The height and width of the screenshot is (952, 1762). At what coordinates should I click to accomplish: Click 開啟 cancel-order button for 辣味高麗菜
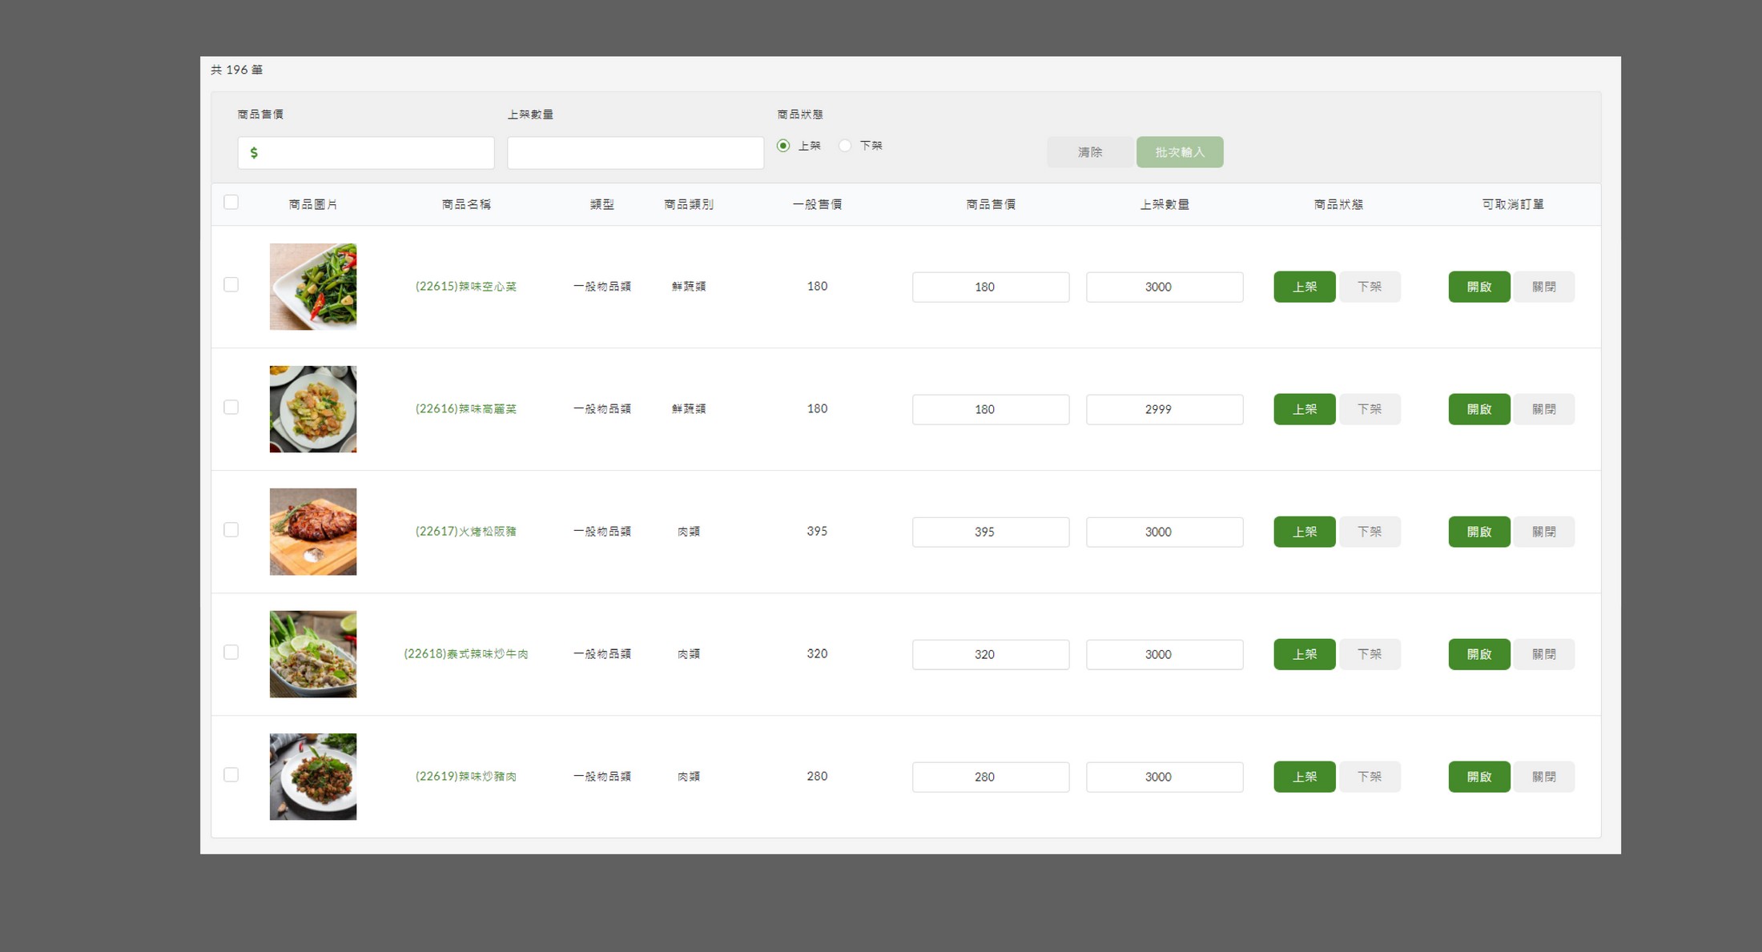[x=1479, y=409]
